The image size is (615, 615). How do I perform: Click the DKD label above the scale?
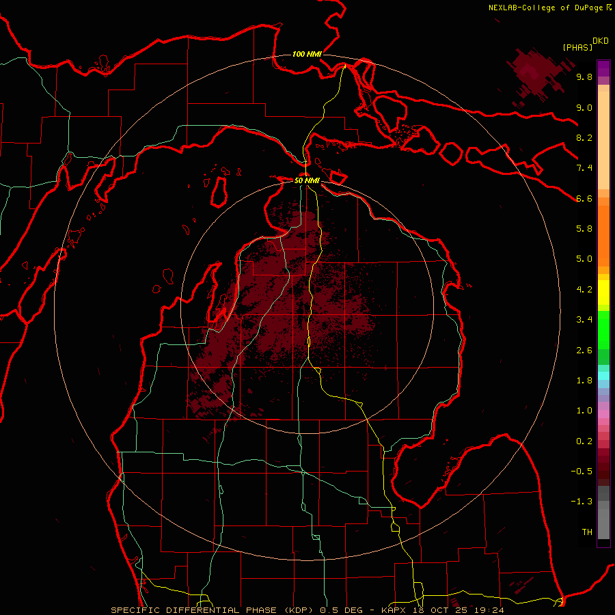[601, 41]
